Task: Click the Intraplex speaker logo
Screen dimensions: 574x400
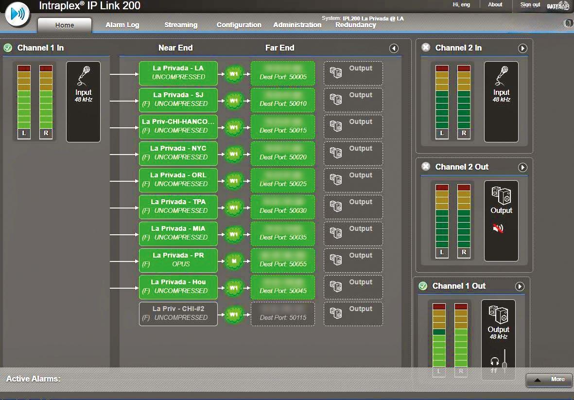Action: 17,14
